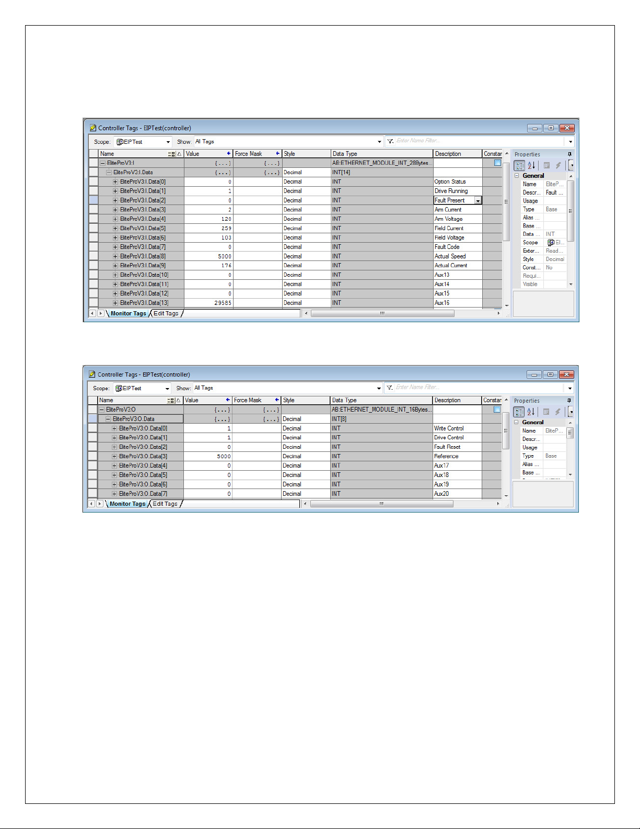Image resolution: width=640 pixels, height=829 pixels.
Task: Select the 'Field Voltage' description cell
Action: (x=458, y=237)
